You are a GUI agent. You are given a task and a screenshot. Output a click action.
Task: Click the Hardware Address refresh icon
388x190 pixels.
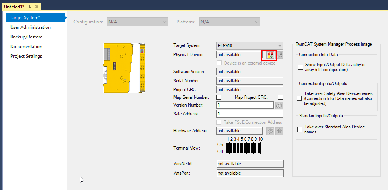coord(270,131)
